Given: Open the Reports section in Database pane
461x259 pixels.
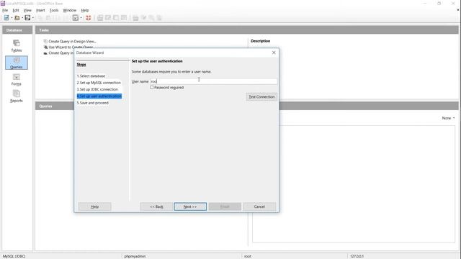Looking at the screenshot, I should pos(17,96).
